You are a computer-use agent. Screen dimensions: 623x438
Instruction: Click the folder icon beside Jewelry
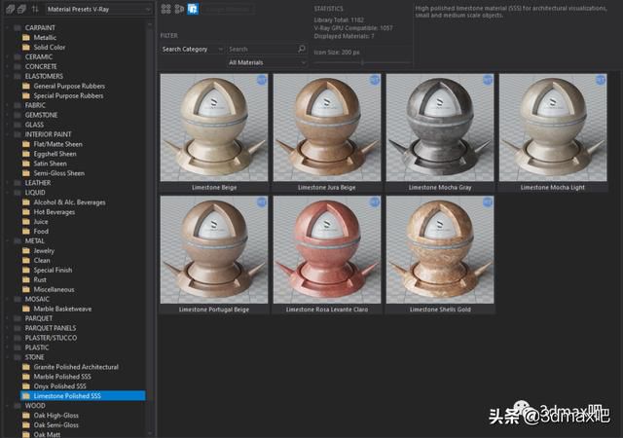coord(26,250)
